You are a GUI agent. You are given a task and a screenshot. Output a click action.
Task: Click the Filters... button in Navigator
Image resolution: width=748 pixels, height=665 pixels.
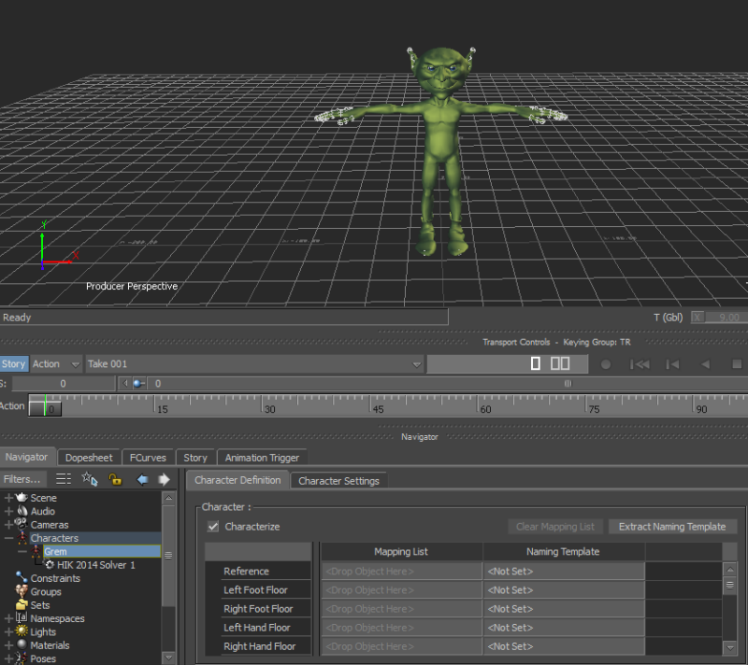(22, 479)
